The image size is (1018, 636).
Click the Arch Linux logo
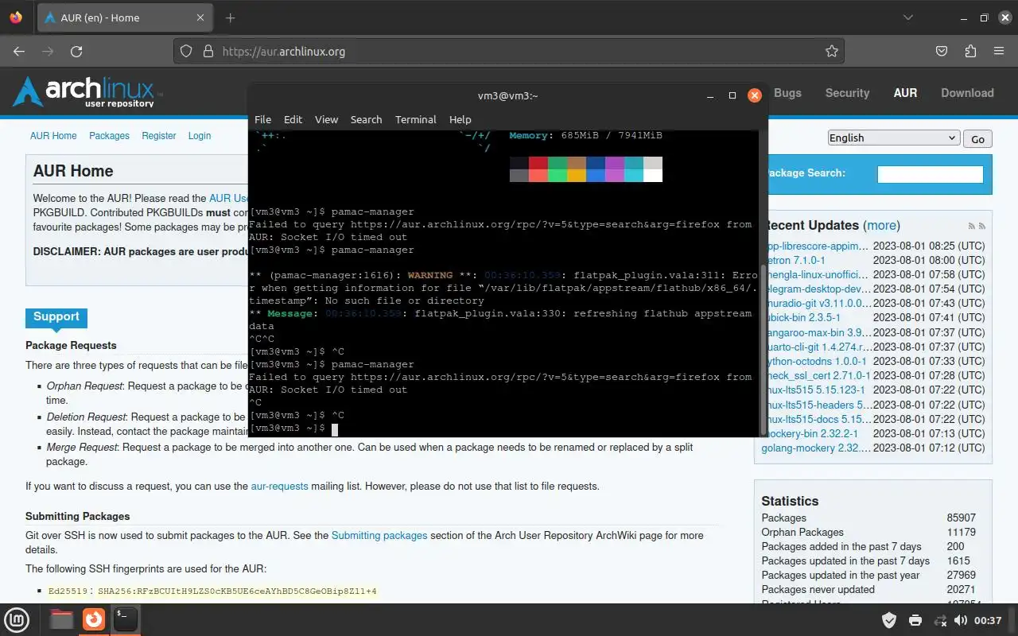pyautogui.click(x=87, y=92)
